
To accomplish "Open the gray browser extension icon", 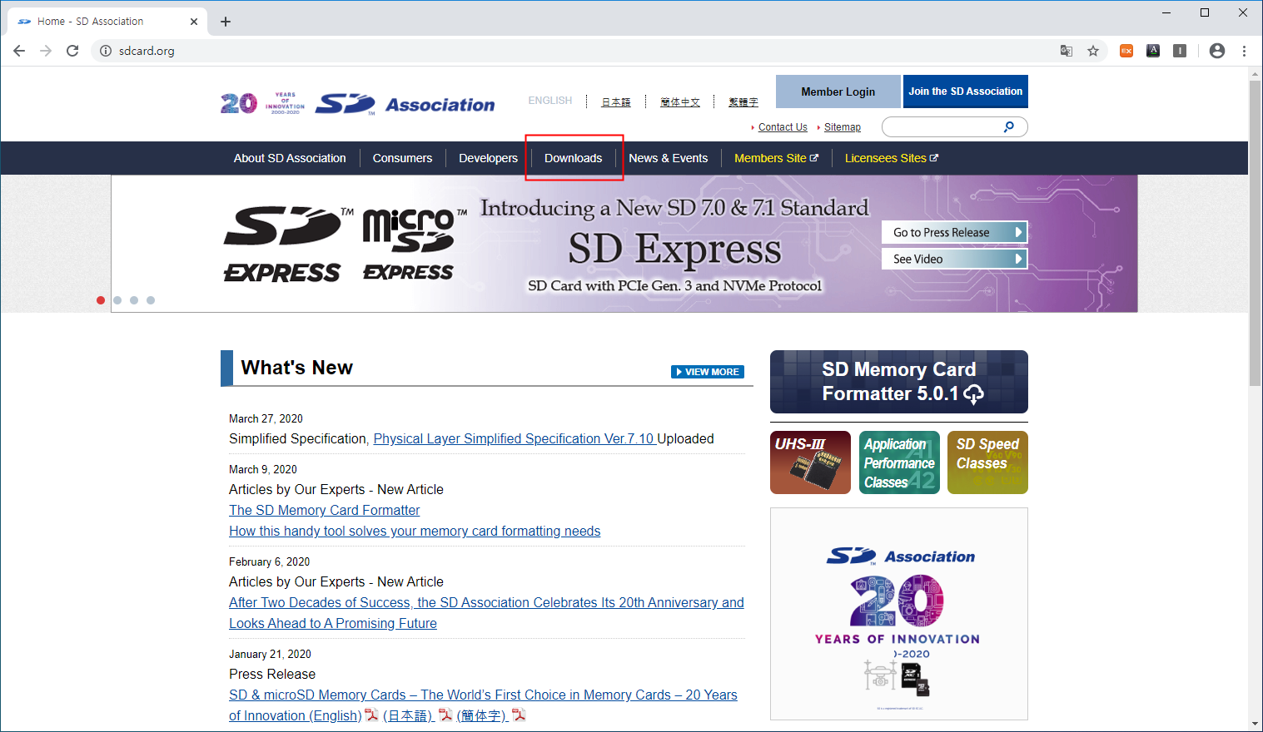I will [1180, 51].
